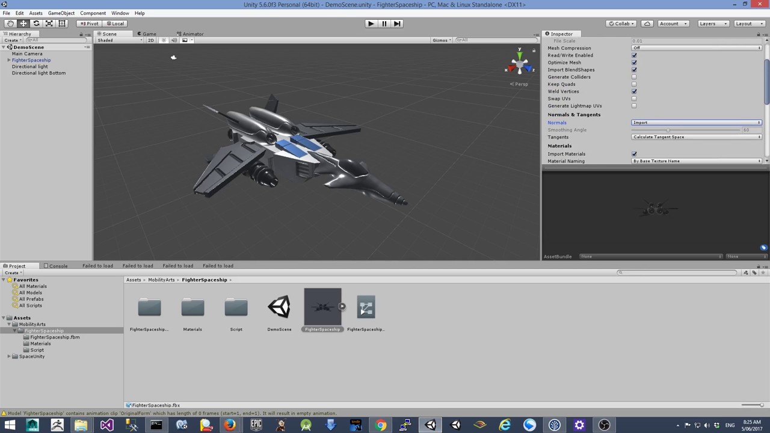Viewport: 770px width, 433px height.
Task: Enable Swap UVs checkbox
Action: pos(634,99)
